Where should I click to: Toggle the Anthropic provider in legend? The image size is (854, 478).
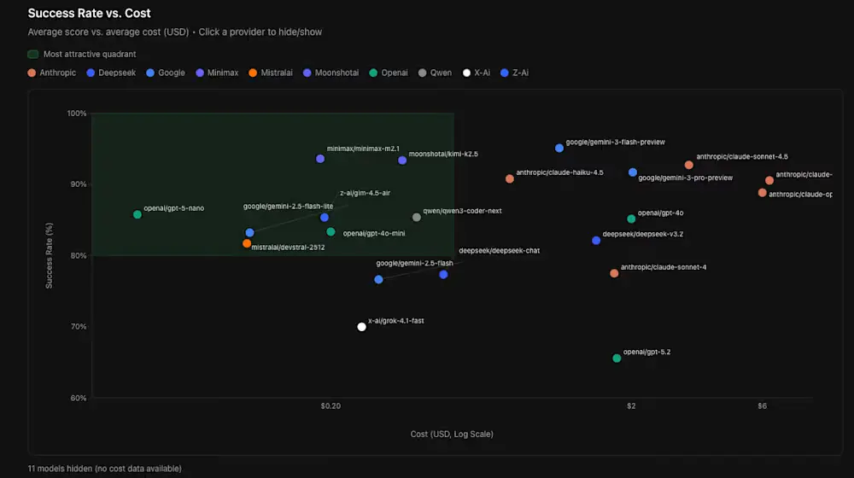pyautogui.click(x=50, y=73)
